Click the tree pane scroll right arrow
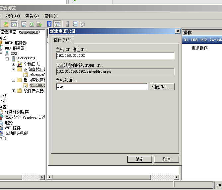Image resolution: width=222 pixels, height=190 pixels. click(x=42, y=177)
